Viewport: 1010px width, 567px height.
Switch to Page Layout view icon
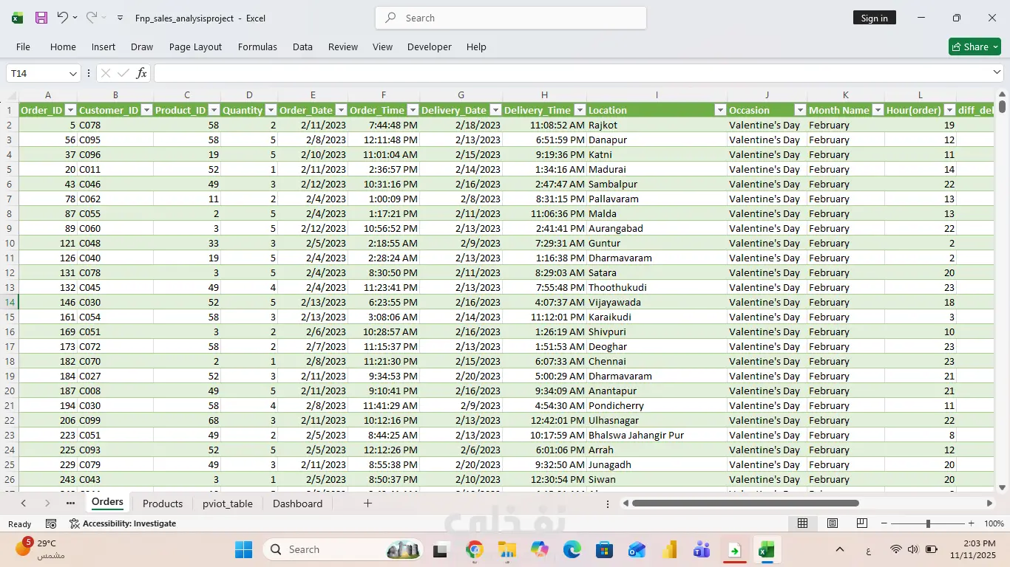pyautogui.click(x=833, y=523)
